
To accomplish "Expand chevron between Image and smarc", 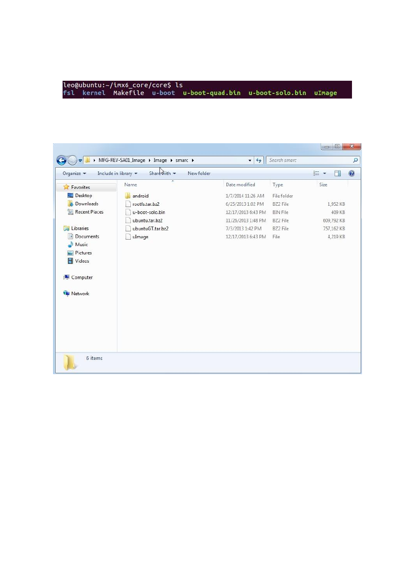I will pyautogui.click(x=171, y=160).
